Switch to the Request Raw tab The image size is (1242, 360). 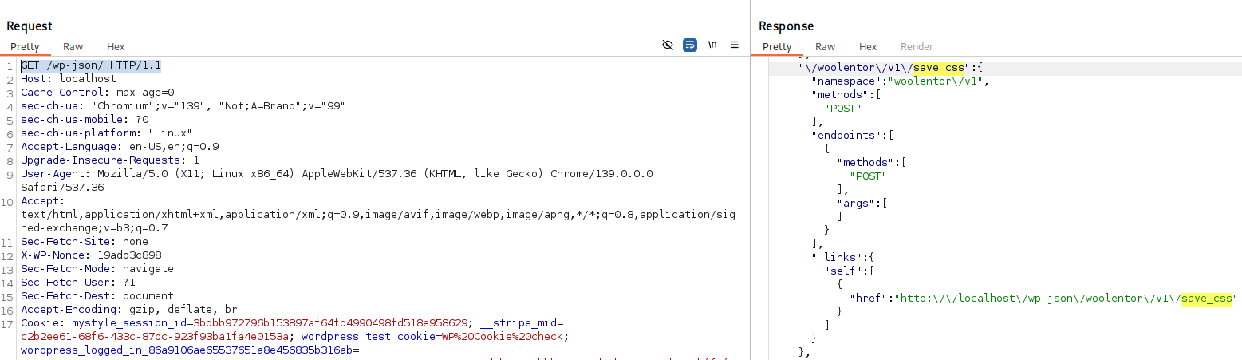pyautogui.click(x=73, y=47)
